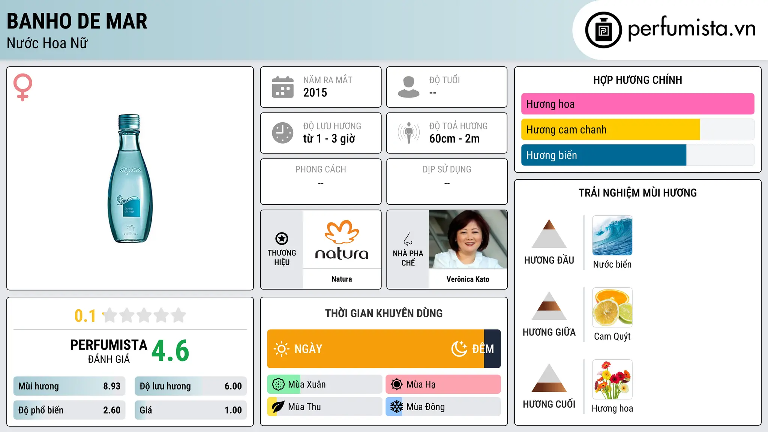Open the Cam Quýt citrus thumbnail

[x=612, y=307]
